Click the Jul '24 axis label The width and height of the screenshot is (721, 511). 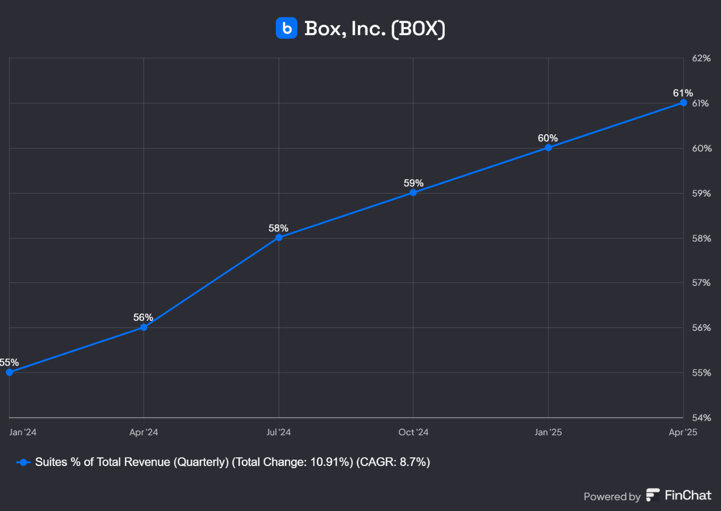pyautogui.click(x=278, y=432)
